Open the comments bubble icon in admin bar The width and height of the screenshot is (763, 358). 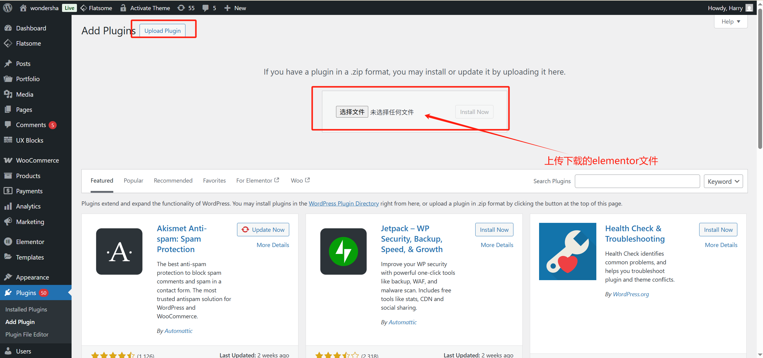tap(205, 8)
